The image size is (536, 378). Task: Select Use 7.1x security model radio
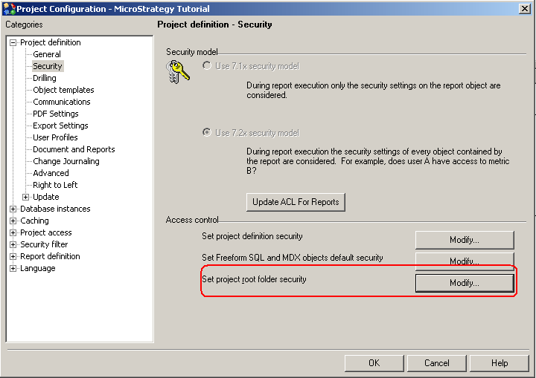tap(207, 65)
